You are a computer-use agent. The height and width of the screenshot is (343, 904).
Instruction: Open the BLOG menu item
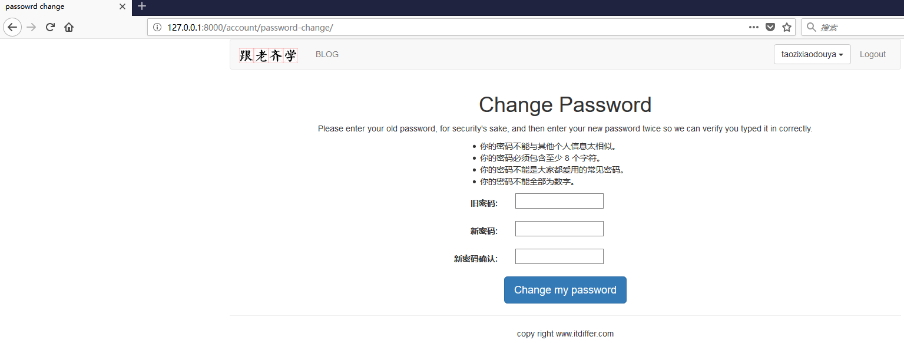[327, 54]
